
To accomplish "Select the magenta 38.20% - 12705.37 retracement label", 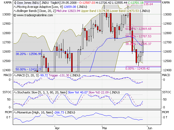I will (x=138, y=44).
